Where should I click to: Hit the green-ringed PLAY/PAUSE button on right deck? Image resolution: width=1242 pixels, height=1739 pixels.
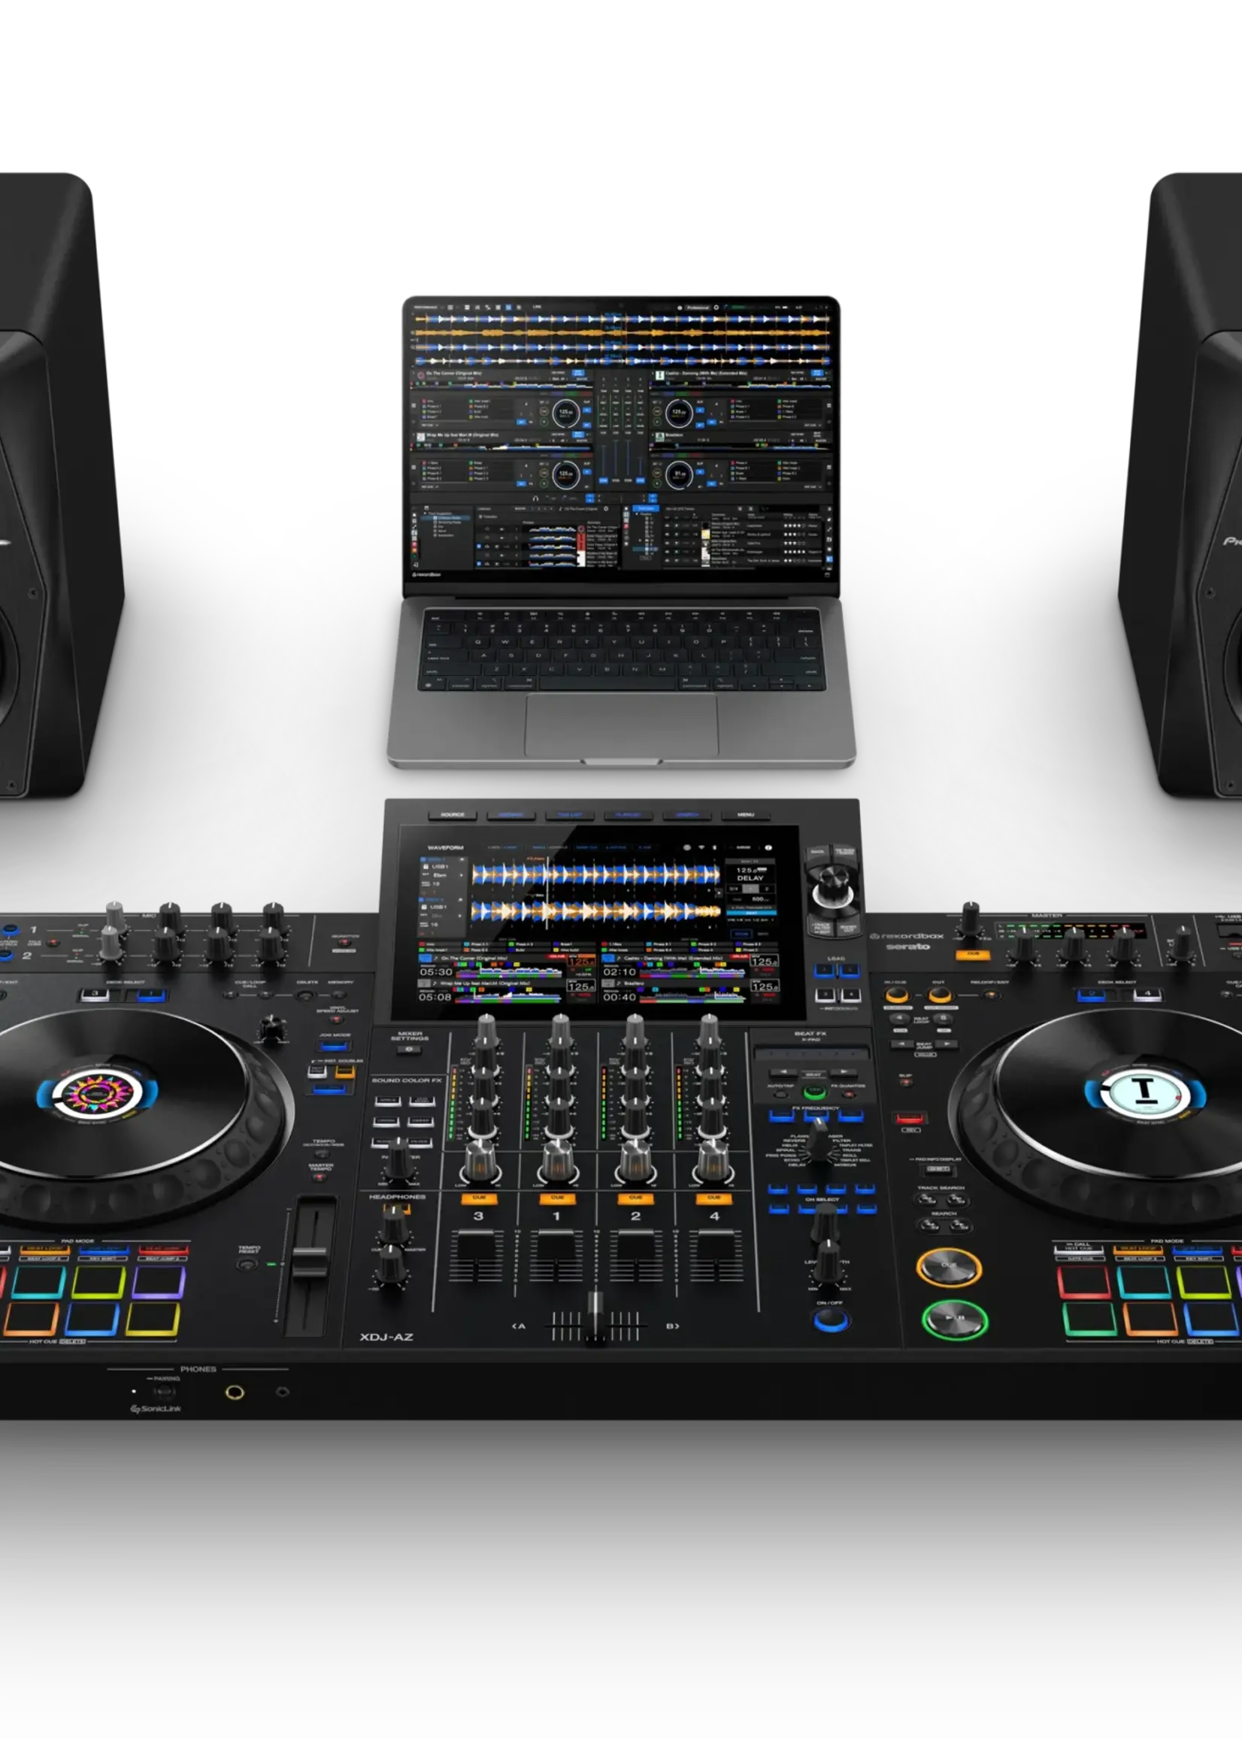pos(956,1319)
